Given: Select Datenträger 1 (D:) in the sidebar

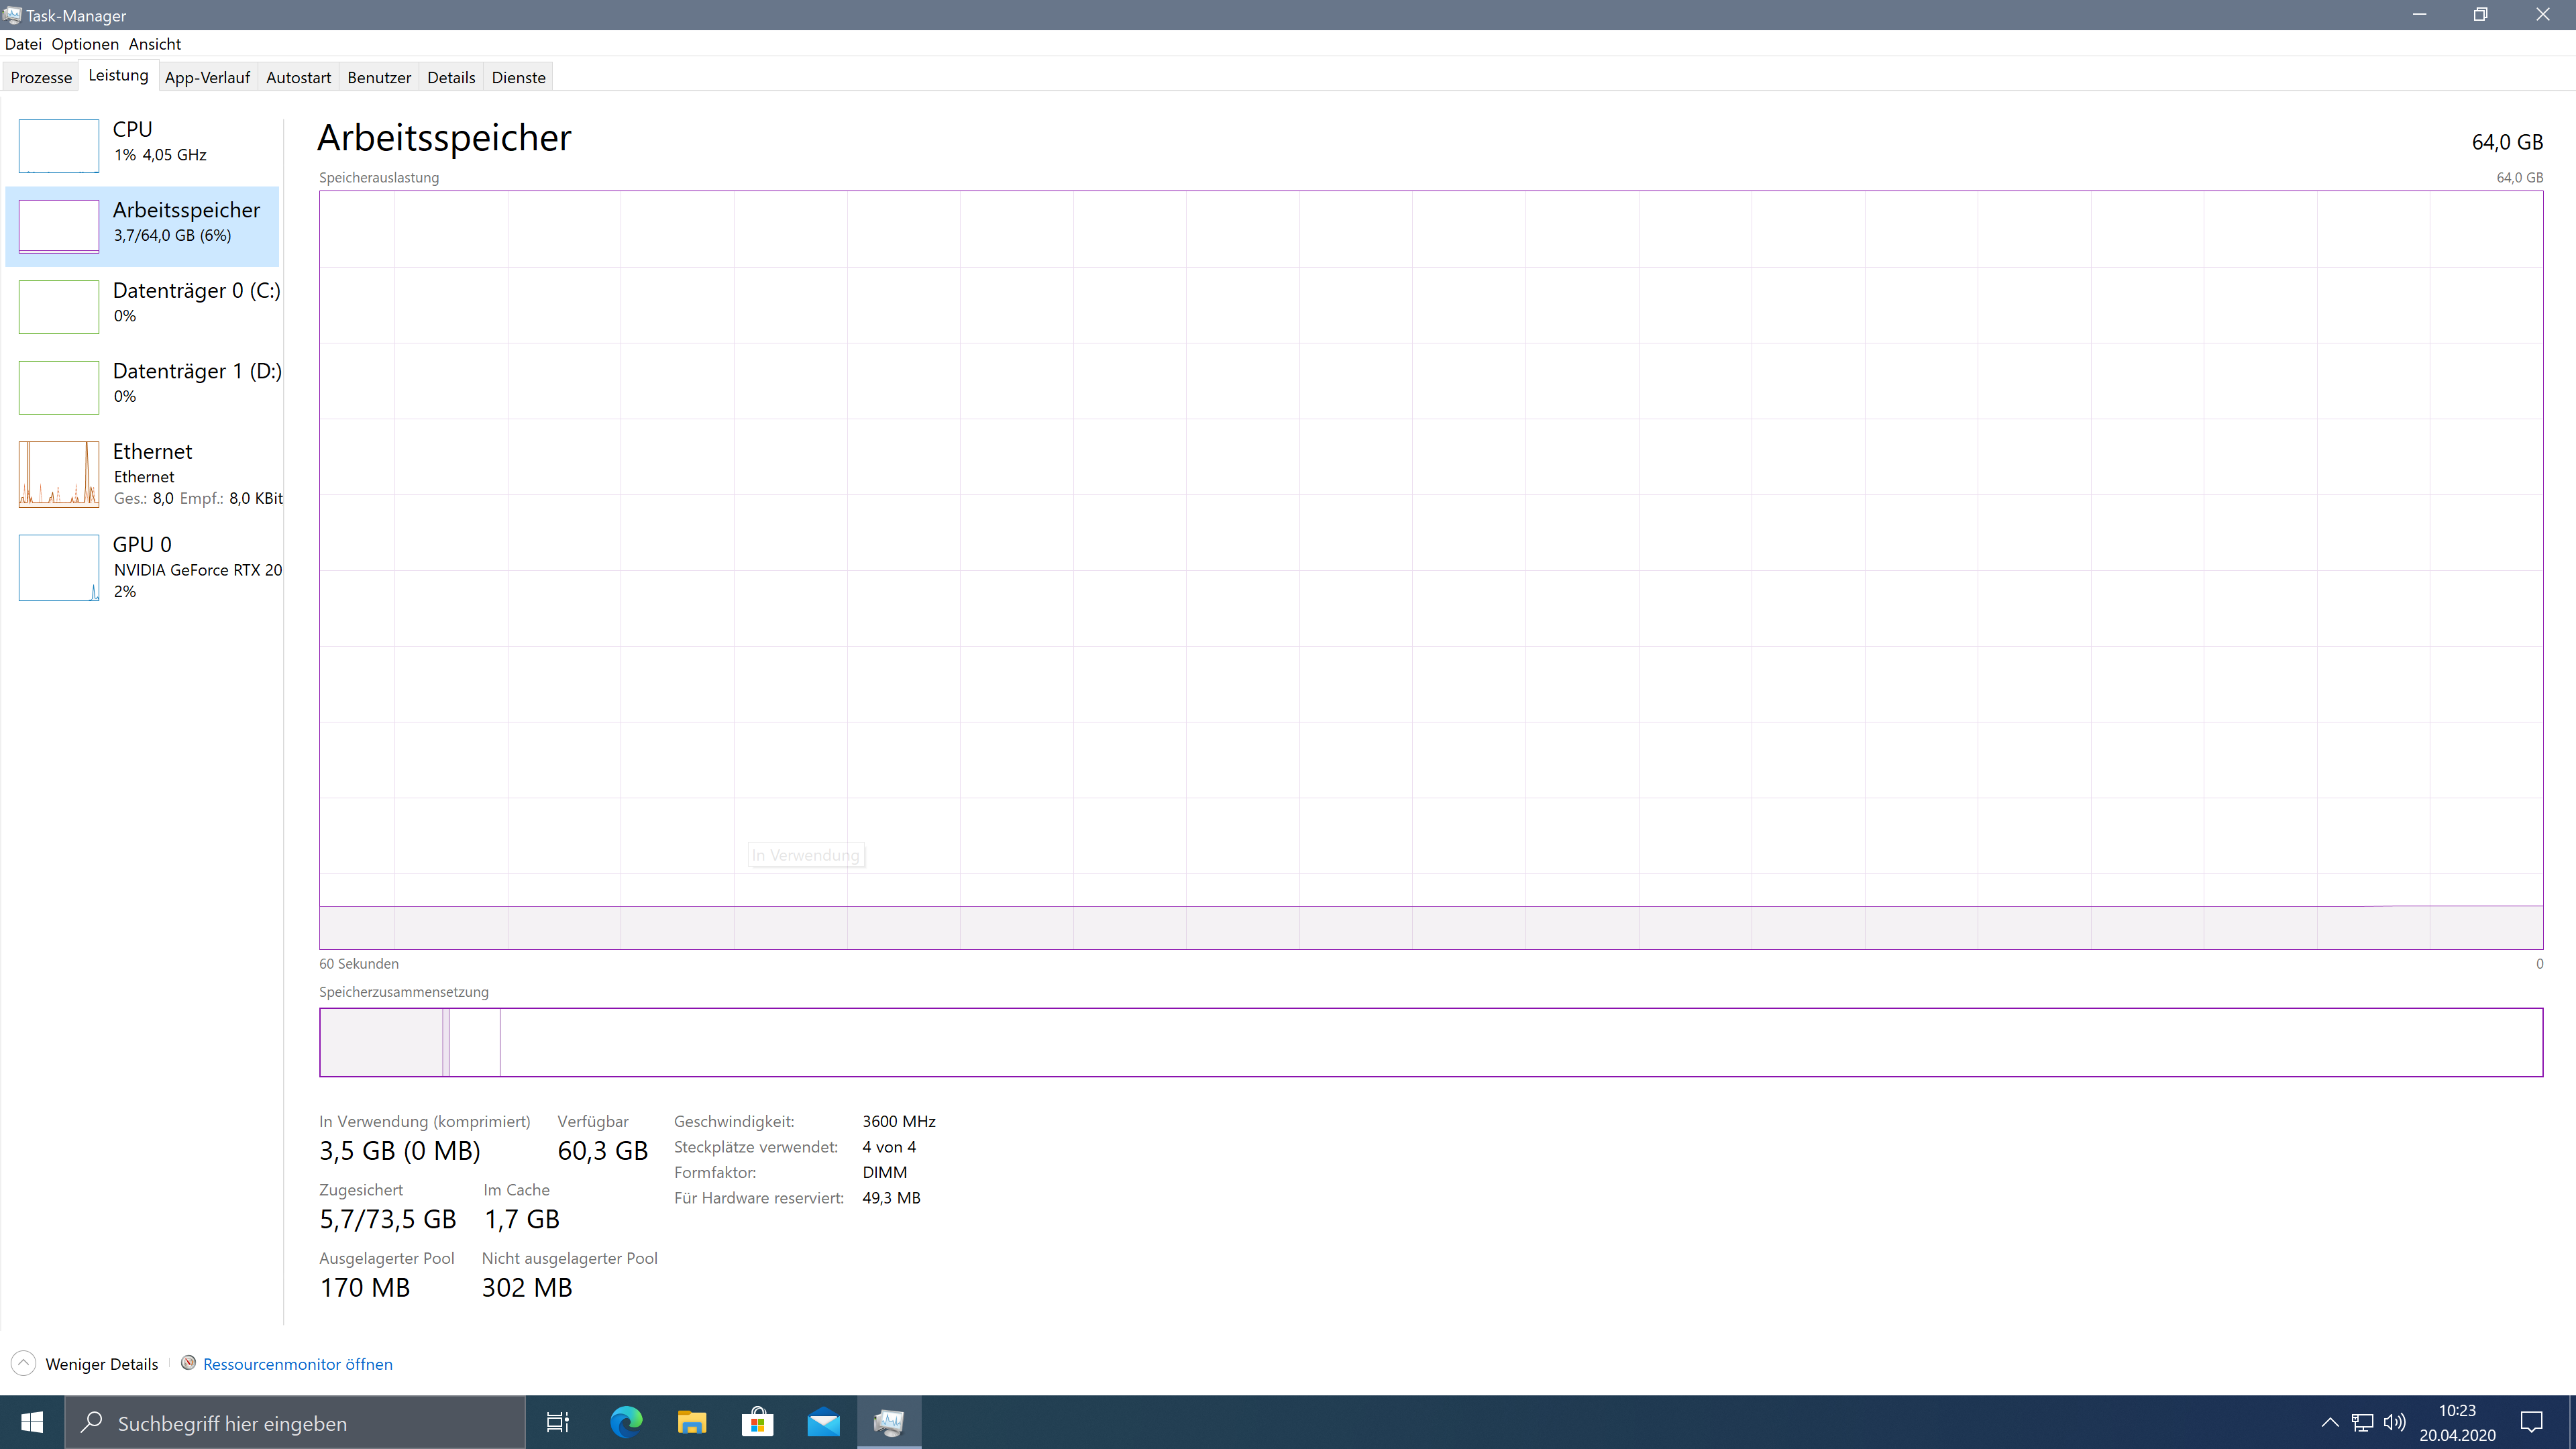Looking at the screenshot, I should tap(145, 385).
